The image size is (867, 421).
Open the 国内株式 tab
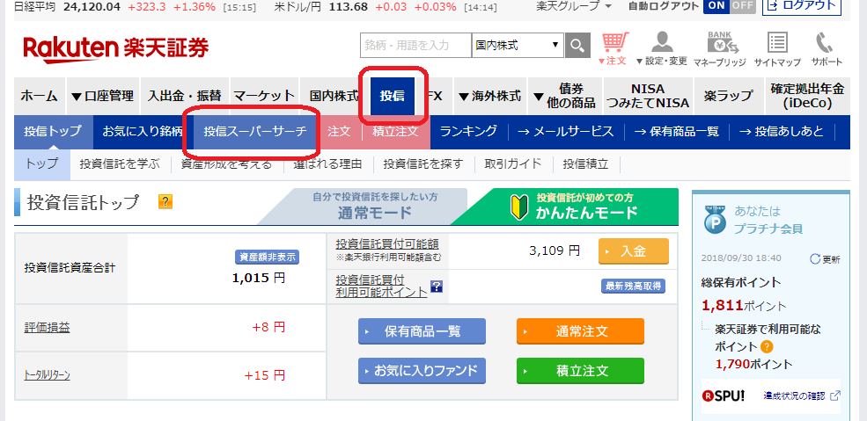pos(334,96)
